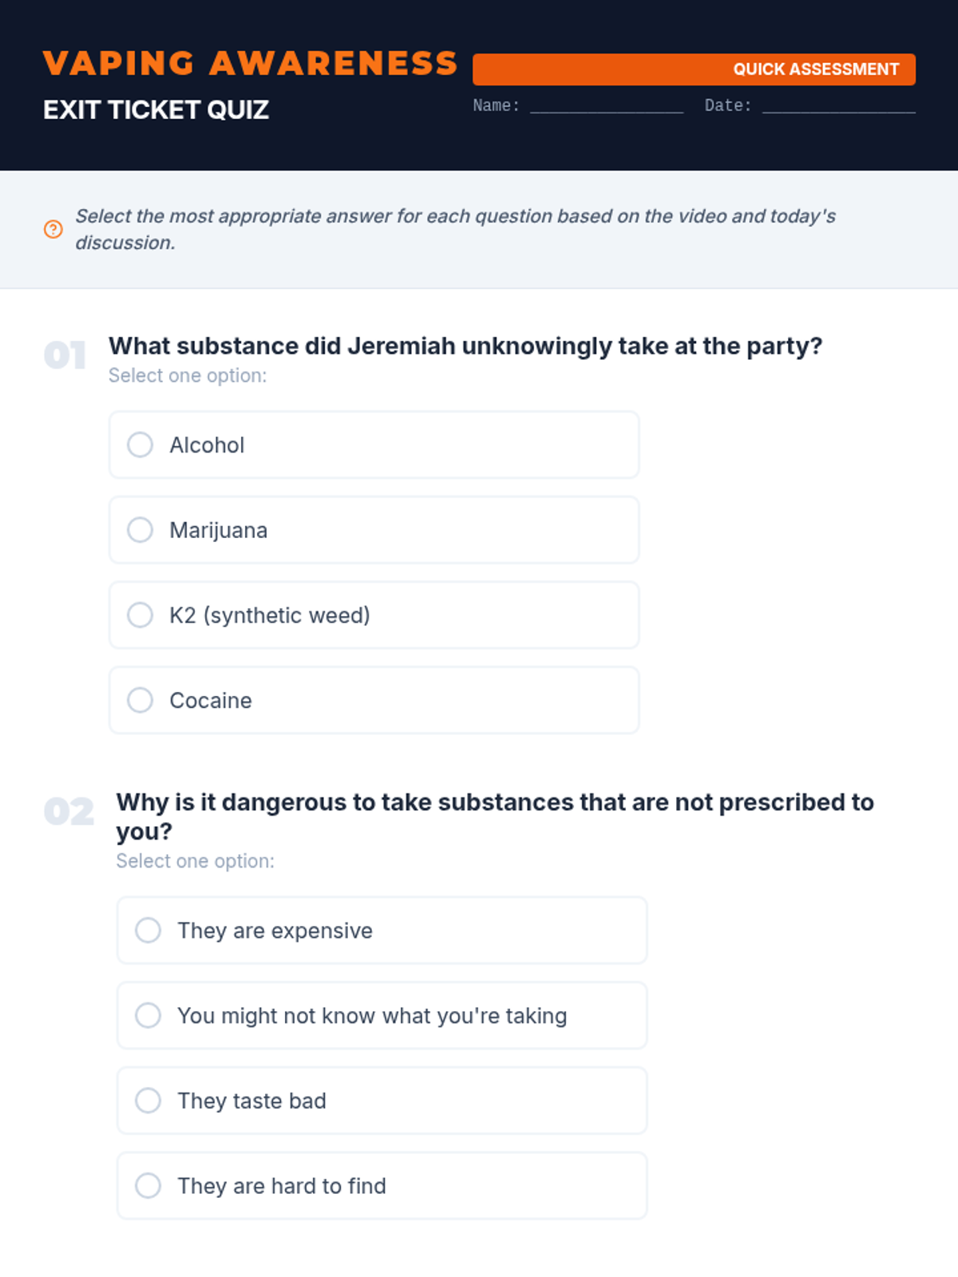
Task: Choose 'They are expensive' option
Action: pyautogui.click(x=148, y=930)
